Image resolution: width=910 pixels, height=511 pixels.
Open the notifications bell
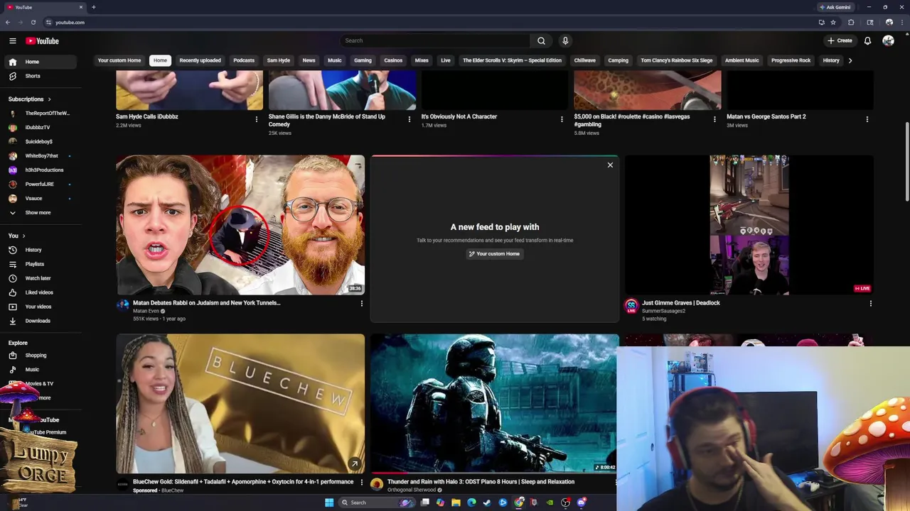(x=867, y=40)
